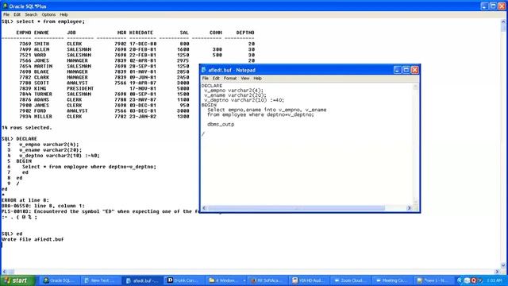Open File menu in Oracle SQL*Plus
Image resolution: width=508 pixels, height=286 pixels.
pyautogui.click(x=6, y=14)
